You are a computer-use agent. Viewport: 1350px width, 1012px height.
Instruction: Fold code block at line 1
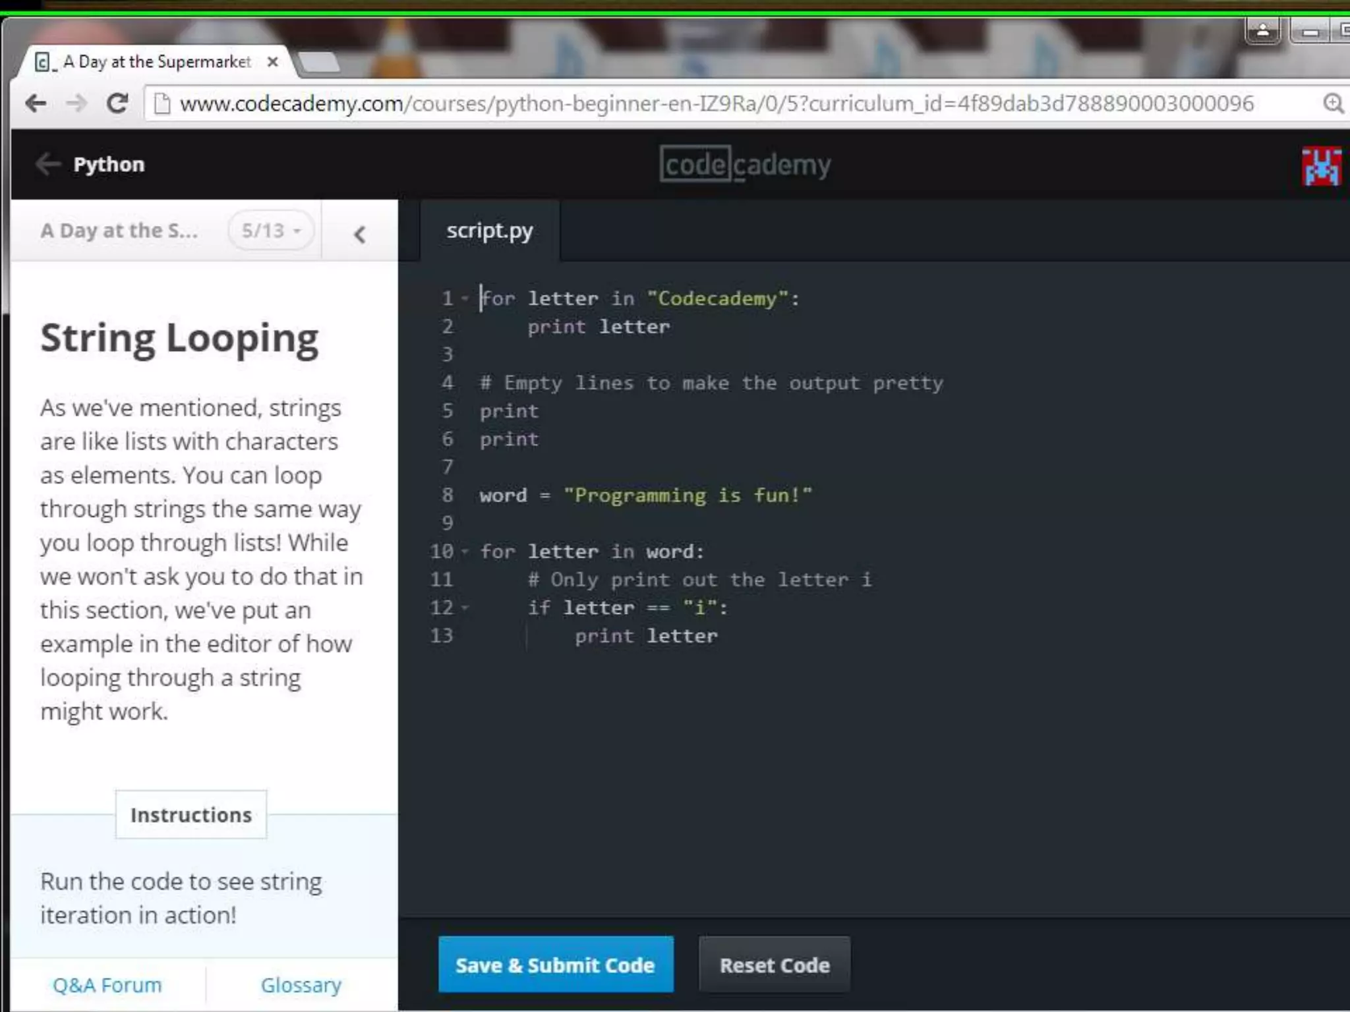point(465,298)
